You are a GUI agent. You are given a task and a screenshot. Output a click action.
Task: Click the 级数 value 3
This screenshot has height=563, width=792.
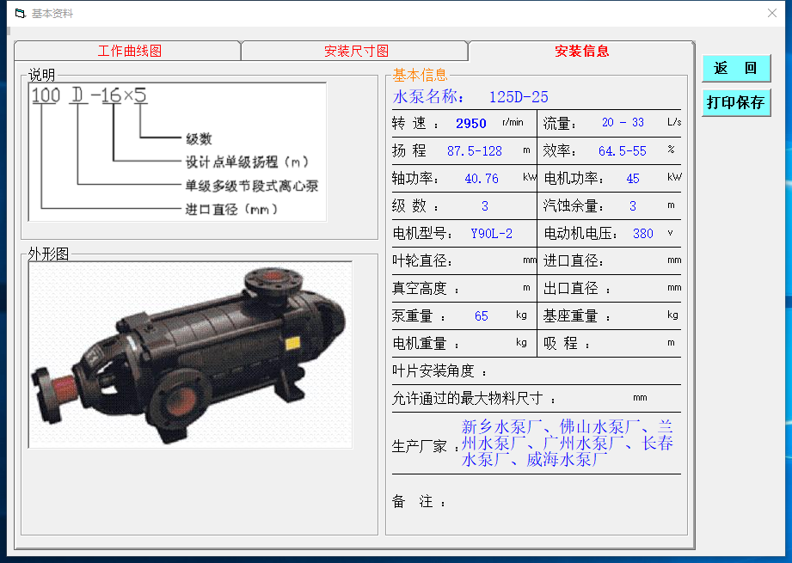(x=484, y=206)
